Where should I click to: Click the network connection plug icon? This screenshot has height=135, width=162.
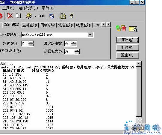click(x=42, y=16)
